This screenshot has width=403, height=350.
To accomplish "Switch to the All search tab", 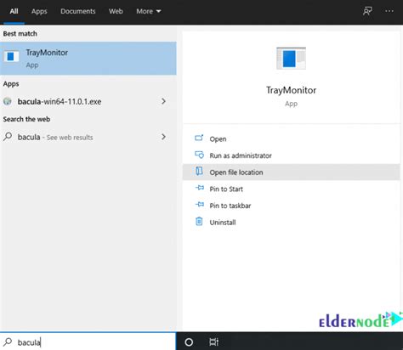I will click(x=14, y=11).
